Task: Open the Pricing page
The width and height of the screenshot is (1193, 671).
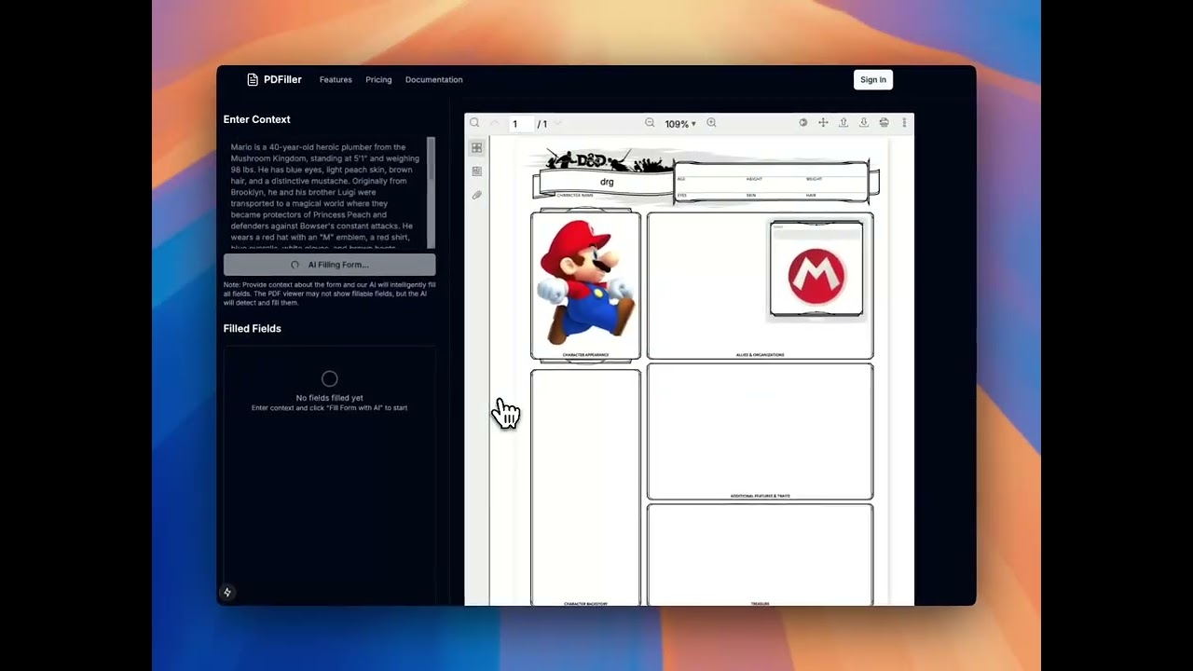Action: click(378, 80)
